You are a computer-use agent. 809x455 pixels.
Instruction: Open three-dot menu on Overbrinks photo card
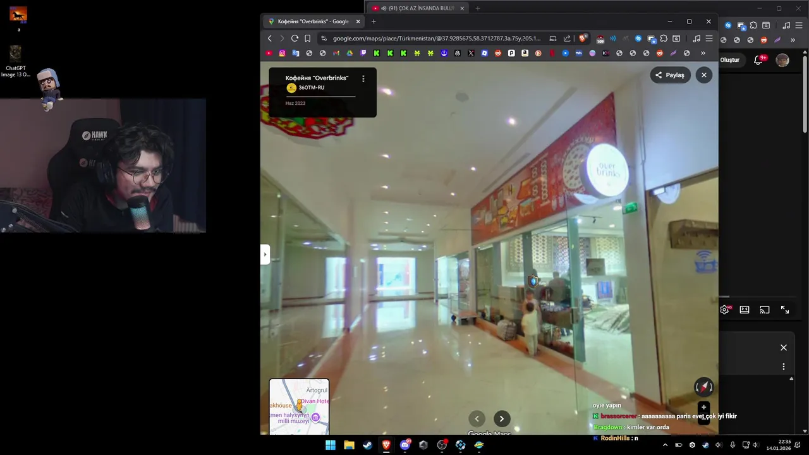coord(363,79)
